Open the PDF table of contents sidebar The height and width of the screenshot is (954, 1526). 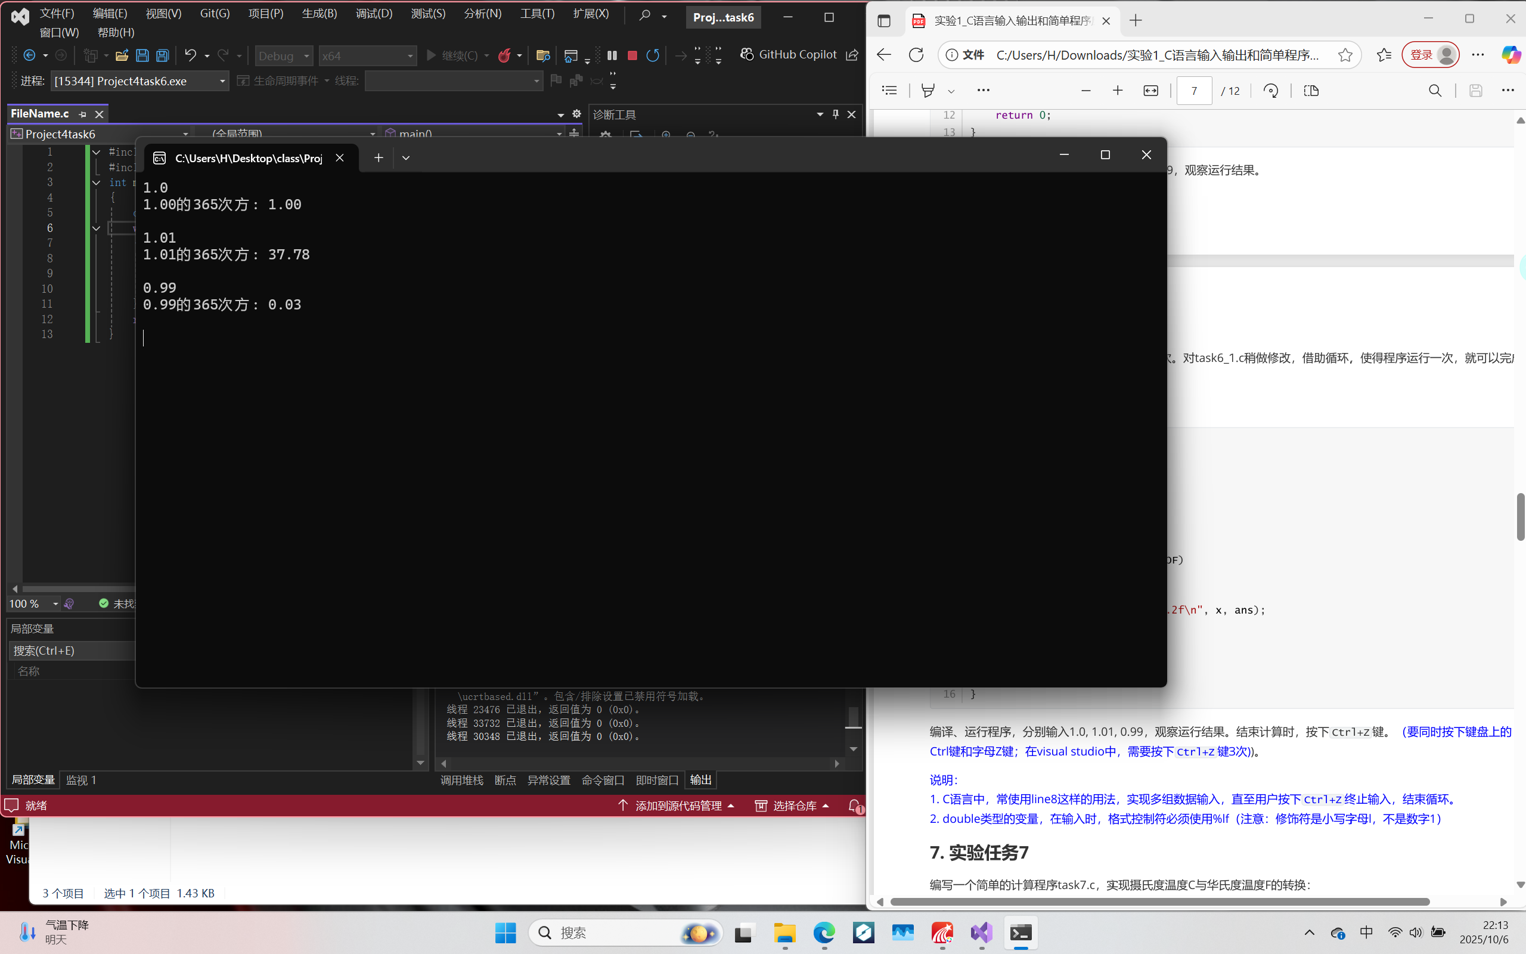click(889, 91)
